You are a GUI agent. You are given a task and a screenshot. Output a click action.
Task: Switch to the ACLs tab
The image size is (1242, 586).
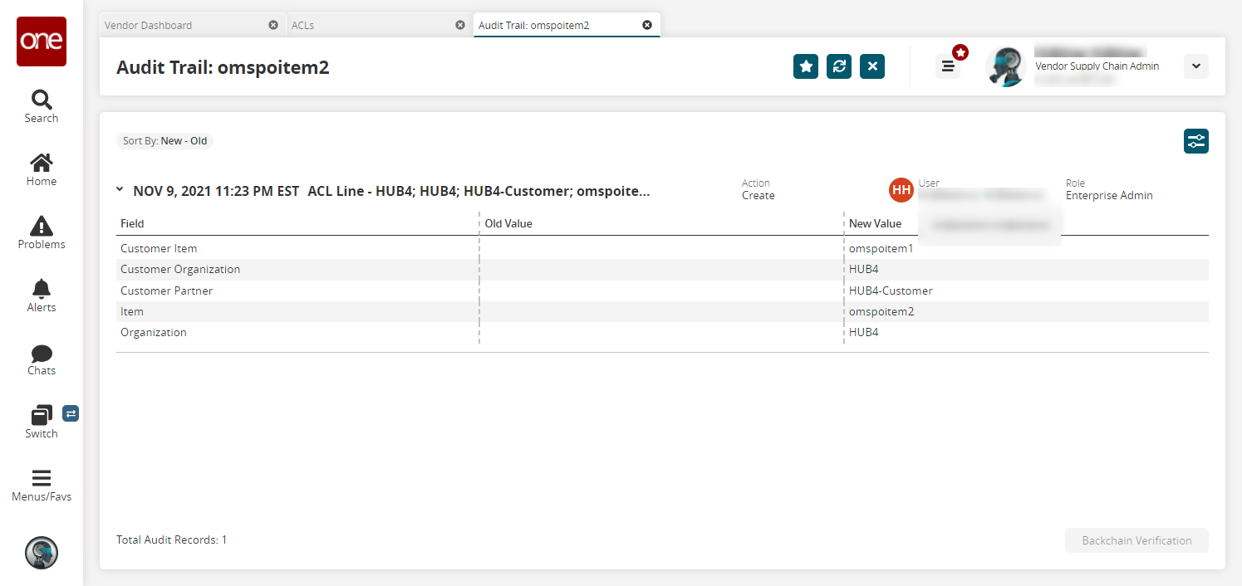tap(370, 25)
